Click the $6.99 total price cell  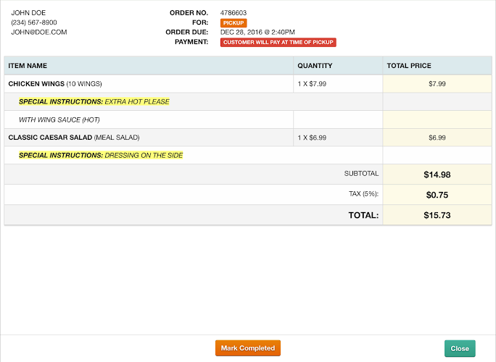click(437, 138)
